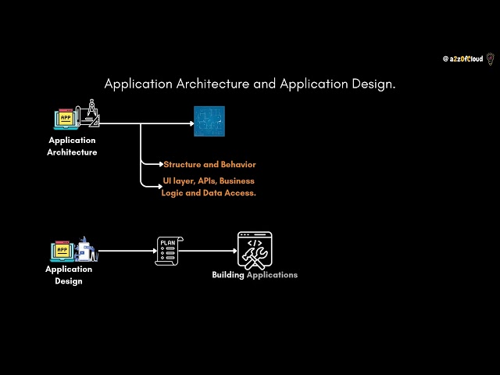Click the 'Building Applications' caption
Viewport: 500px width, 375px height.
[255, 275]
